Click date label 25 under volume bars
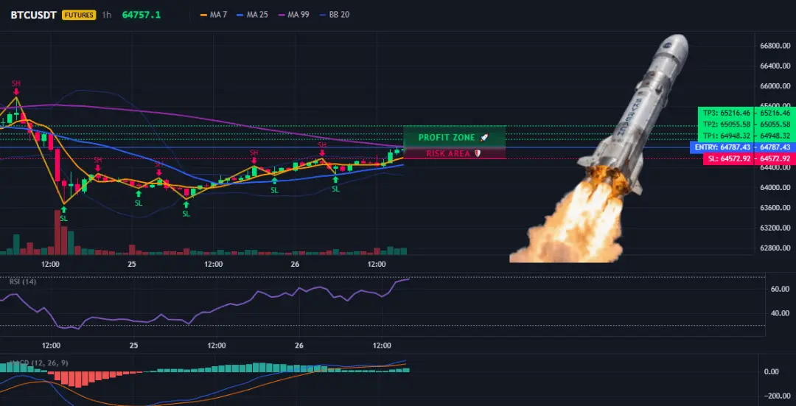 tap(132, 265)
